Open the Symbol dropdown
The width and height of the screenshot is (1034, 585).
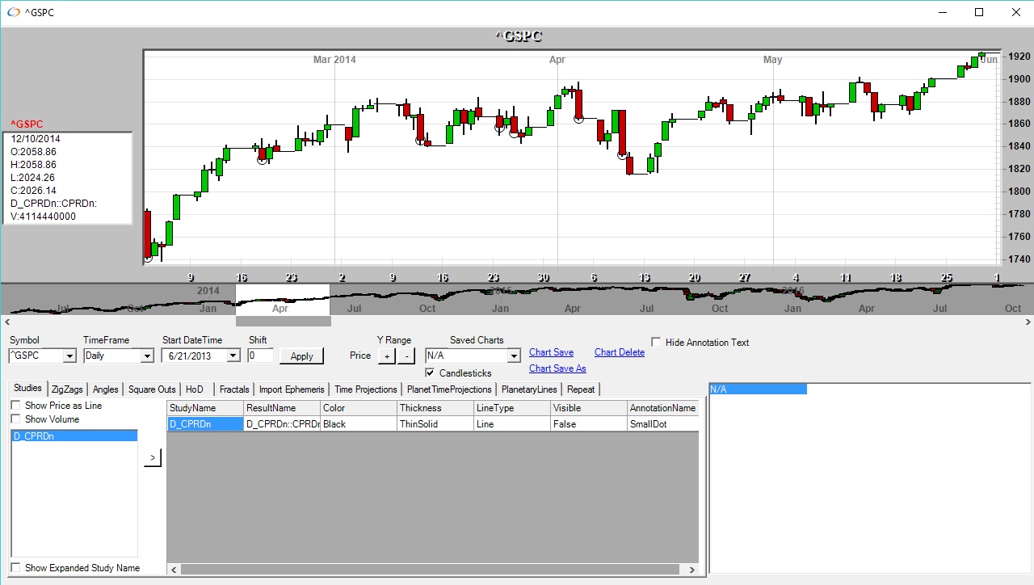69,356
